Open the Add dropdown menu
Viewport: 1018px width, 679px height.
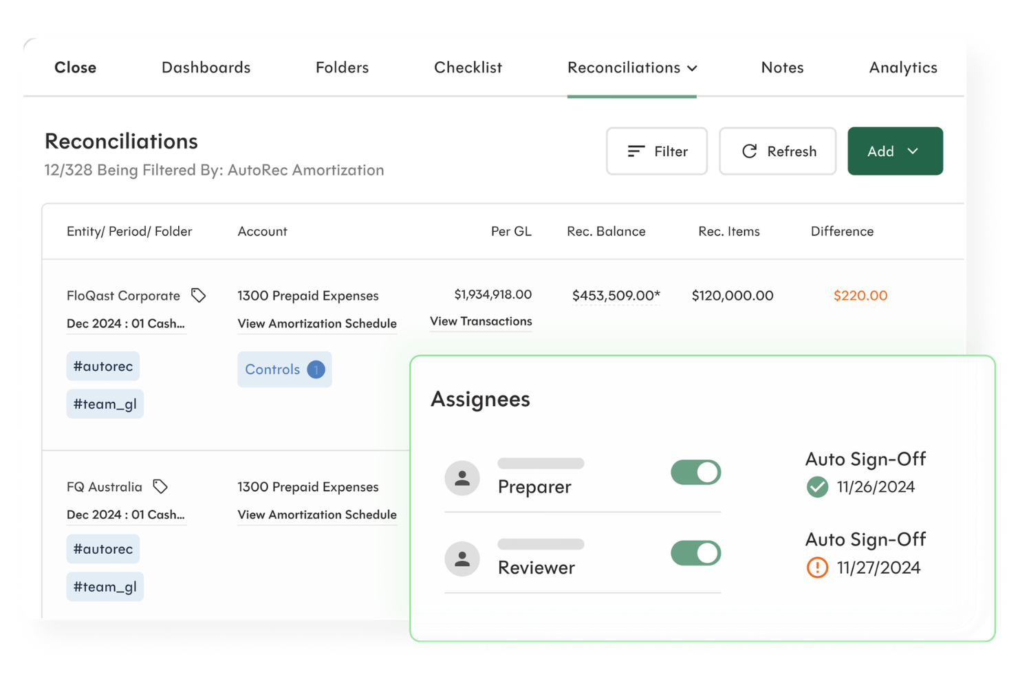click(895, 151)
